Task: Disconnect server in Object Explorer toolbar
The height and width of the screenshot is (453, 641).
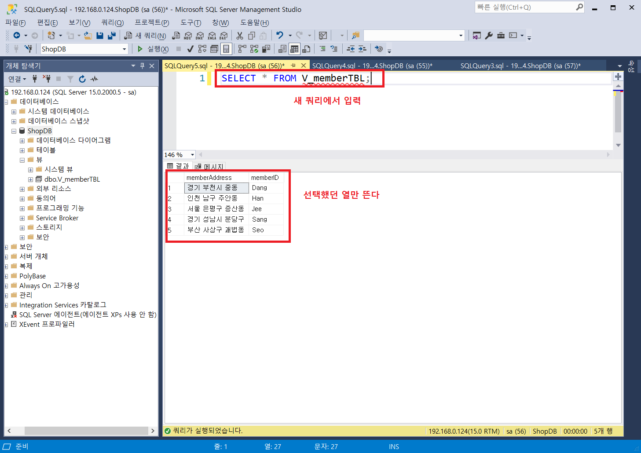Action: click(x=47, y=79)
